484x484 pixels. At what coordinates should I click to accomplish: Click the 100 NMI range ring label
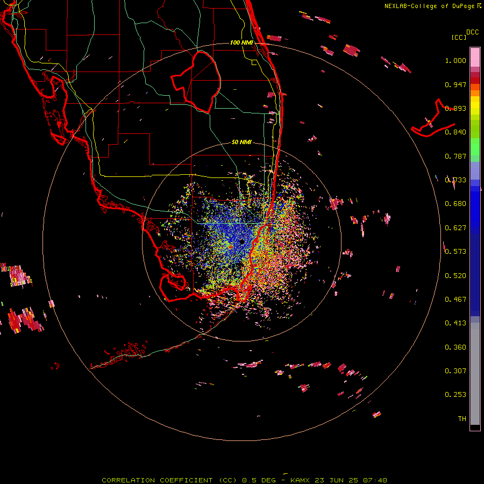(241, 42)
